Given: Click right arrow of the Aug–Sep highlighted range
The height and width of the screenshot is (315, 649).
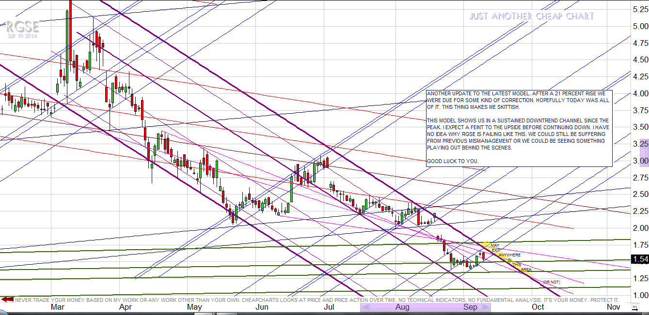Looking at the screenshot, I should tap(486, 307).
